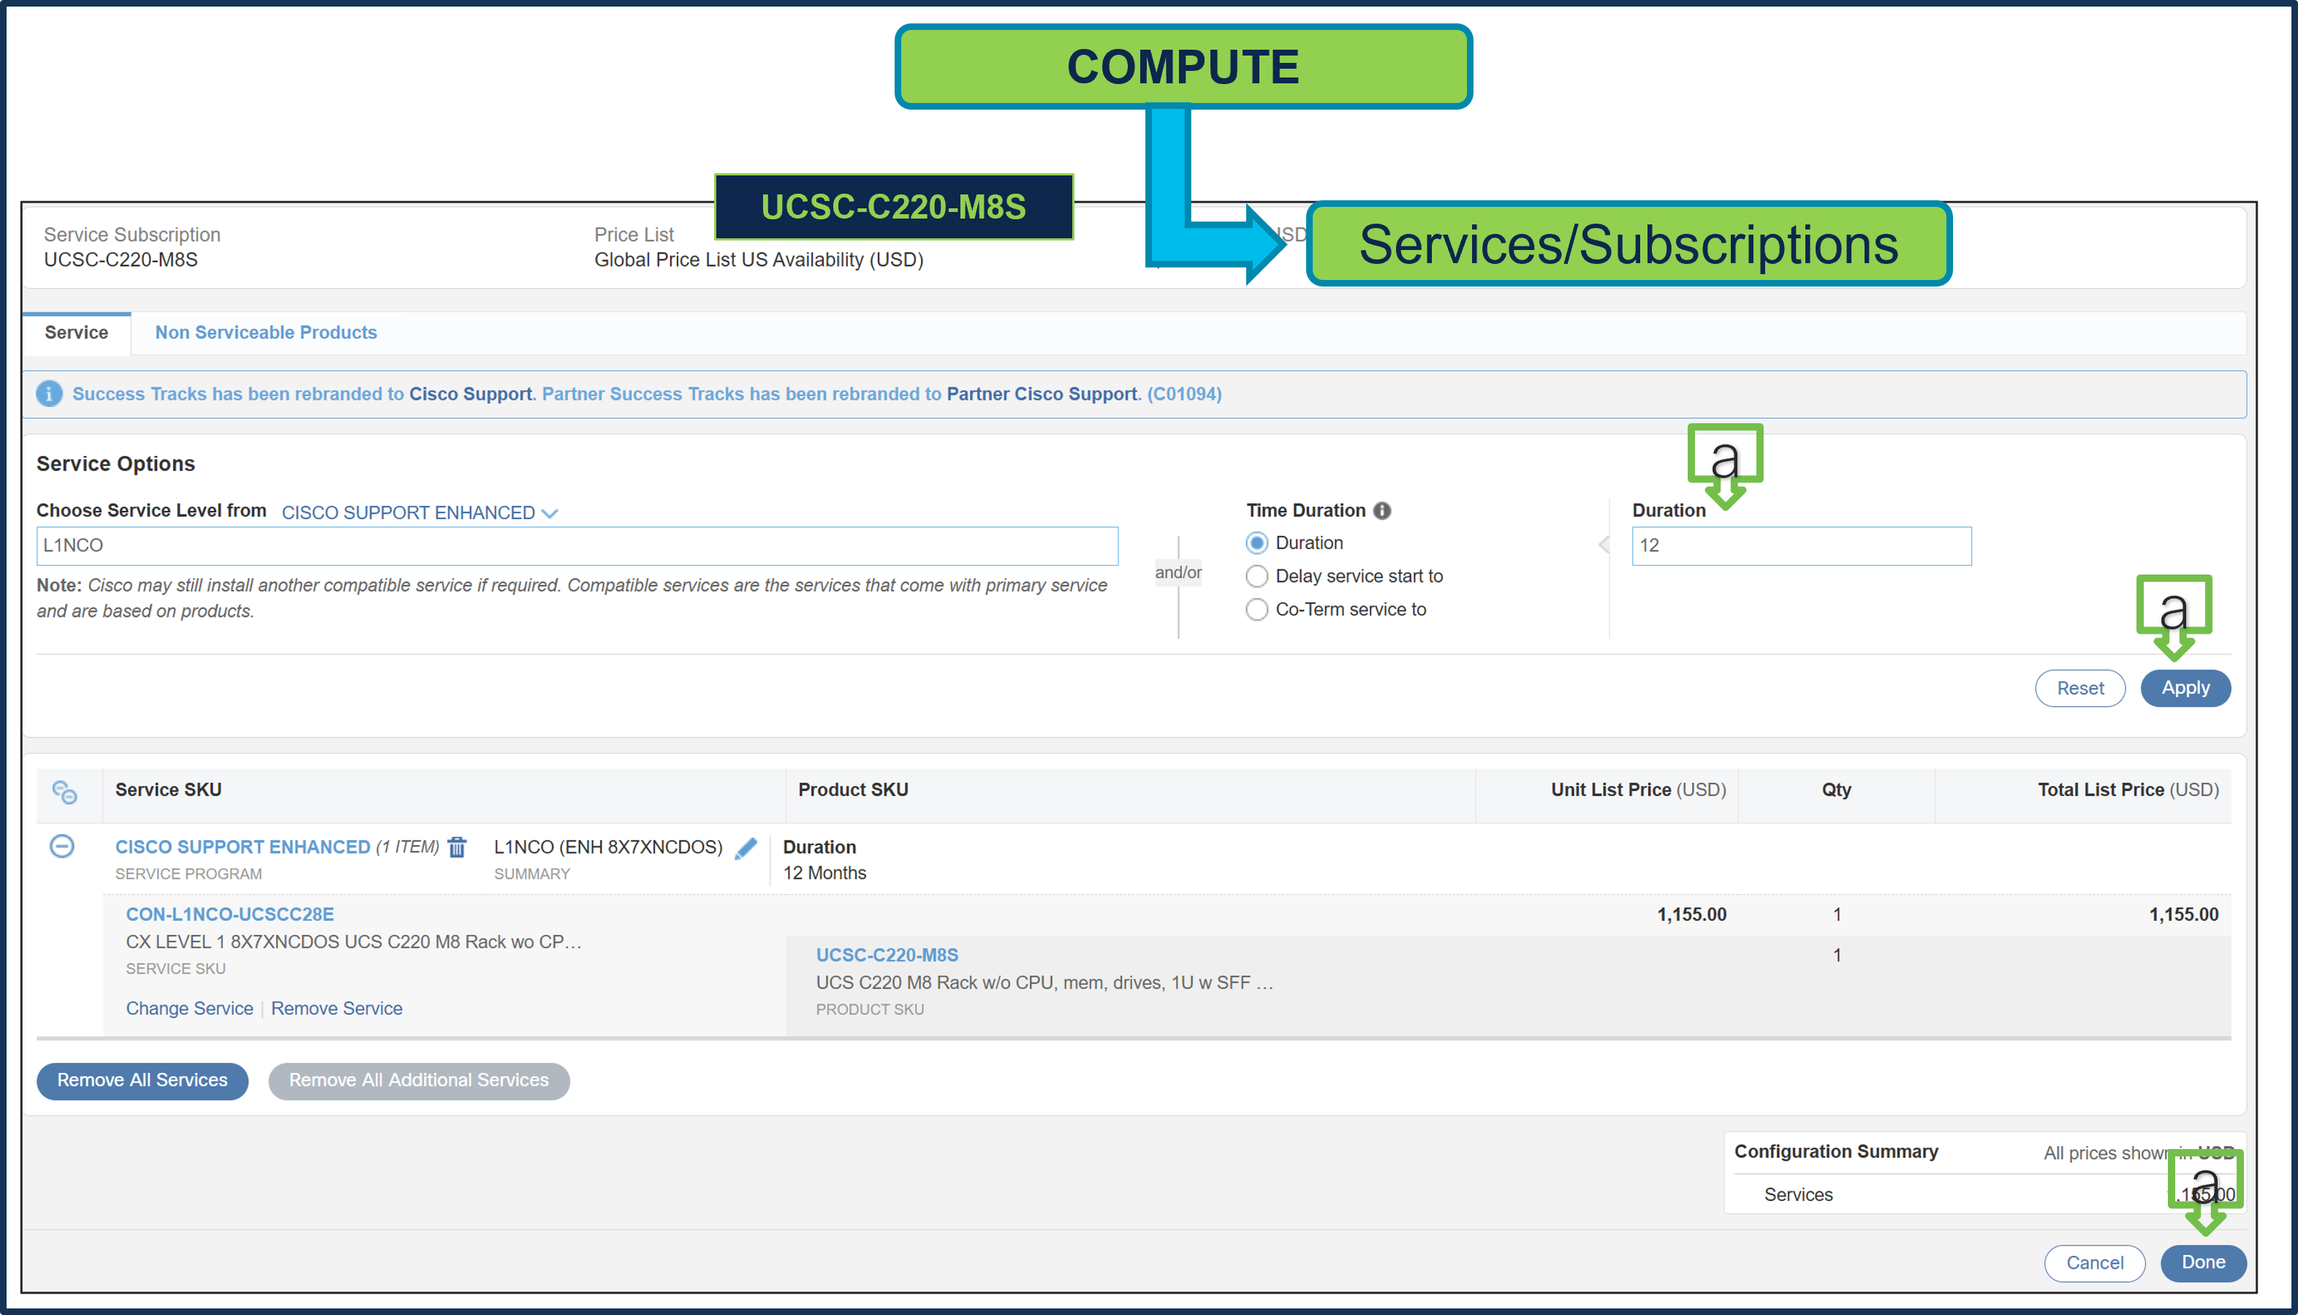Viewport: 2298px width, 1315px height.
Task: Click the left chevron beside the Duration field
Action: click(1604, 545)
